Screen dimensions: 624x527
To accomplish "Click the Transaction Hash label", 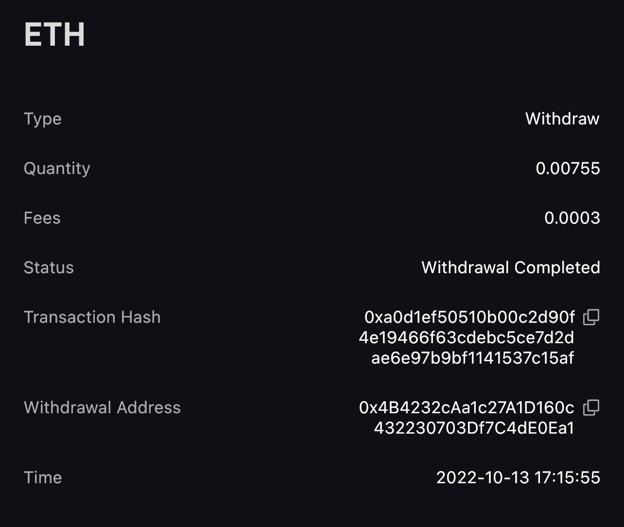I will 92,317.
